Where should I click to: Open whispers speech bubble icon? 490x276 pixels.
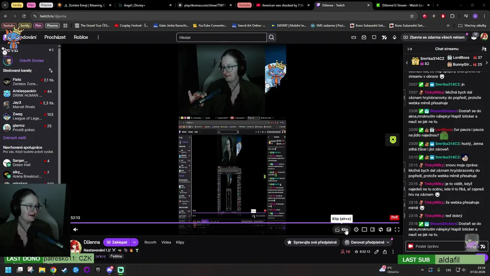click(374, 37)
